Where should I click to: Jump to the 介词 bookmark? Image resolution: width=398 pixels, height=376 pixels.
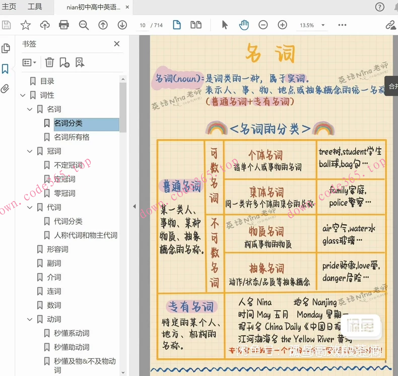[54, 277]
